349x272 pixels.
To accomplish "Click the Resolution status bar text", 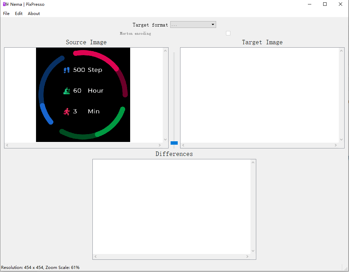I will pyautogui.click(x=40, y=267).
